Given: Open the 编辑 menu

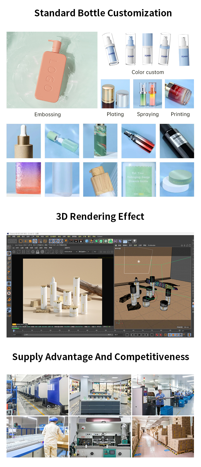Looking at the screenshot, I should pyautogui.click(x=14, y=236).
